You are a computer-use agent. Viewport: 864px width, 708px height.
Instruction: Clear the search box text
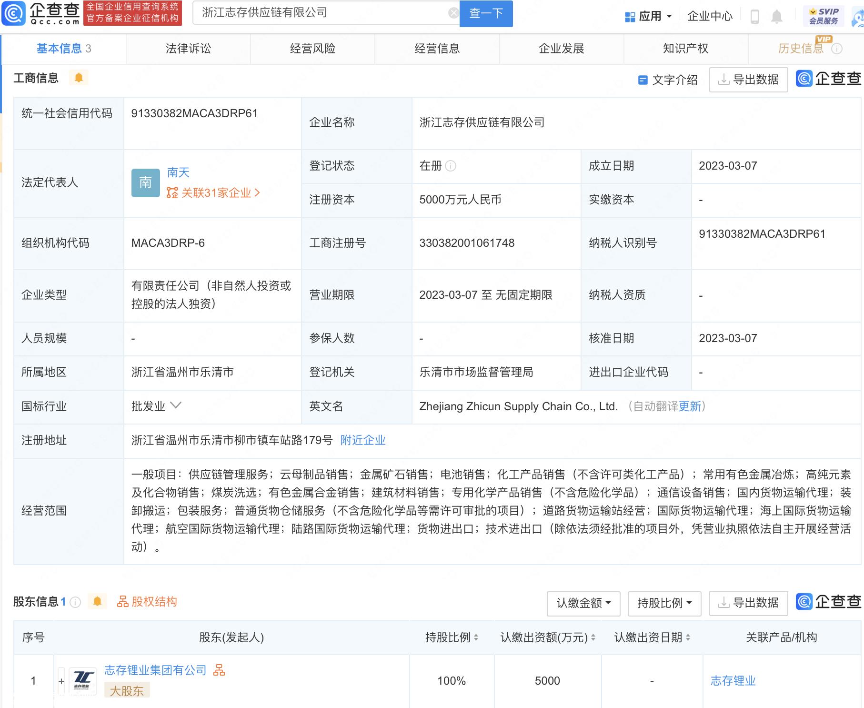(x=453, y=13)
